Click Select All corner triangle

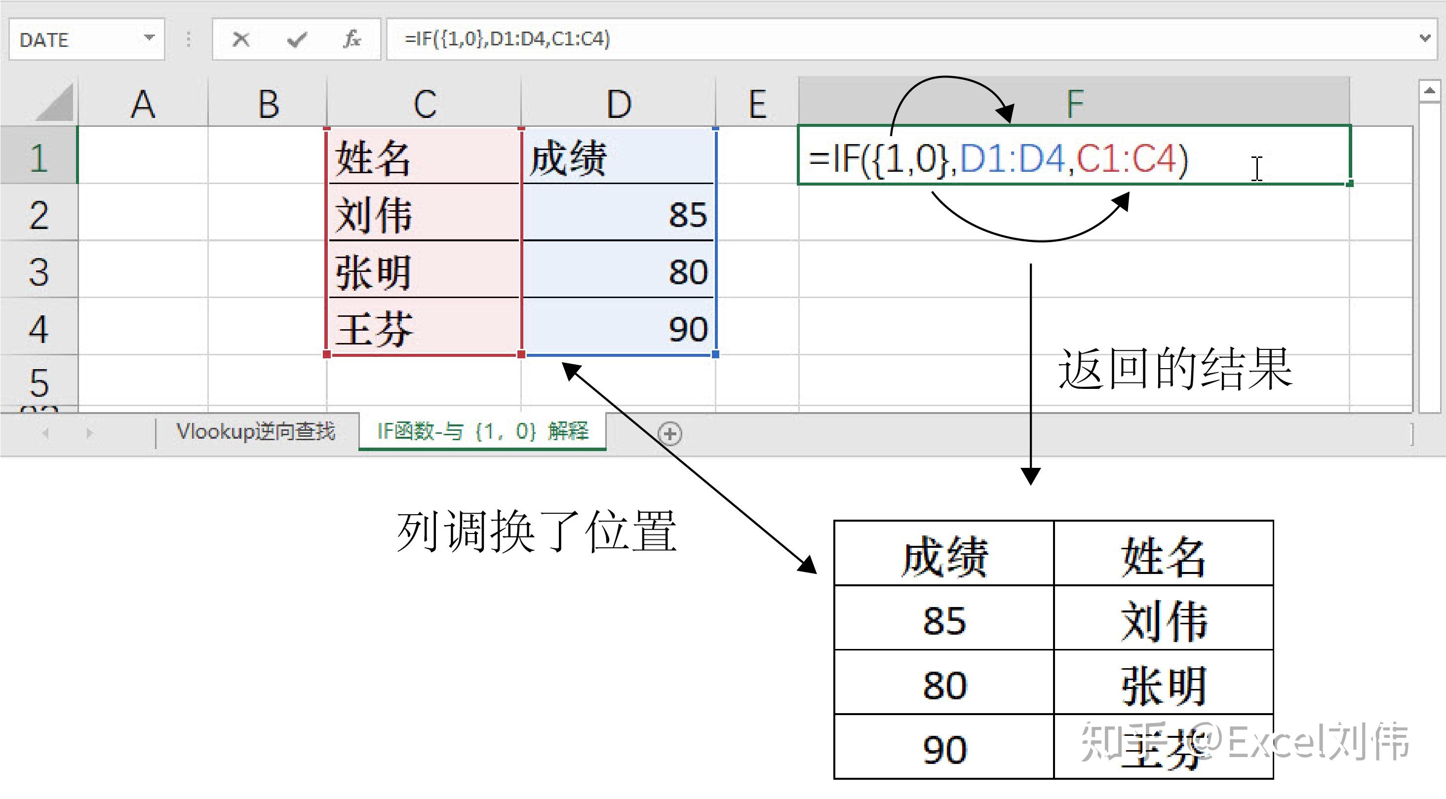(55, 102)
